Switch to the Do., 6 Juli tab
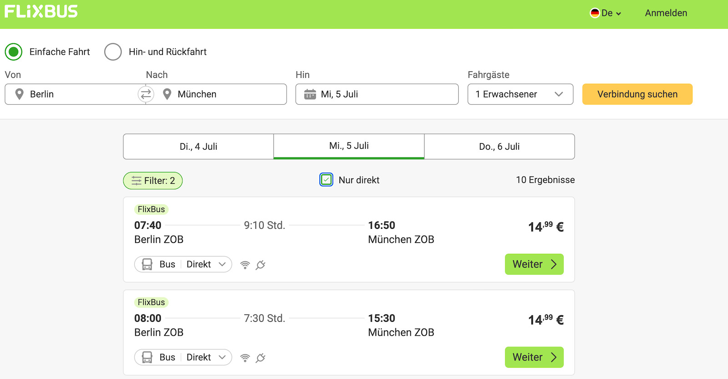 499,147
